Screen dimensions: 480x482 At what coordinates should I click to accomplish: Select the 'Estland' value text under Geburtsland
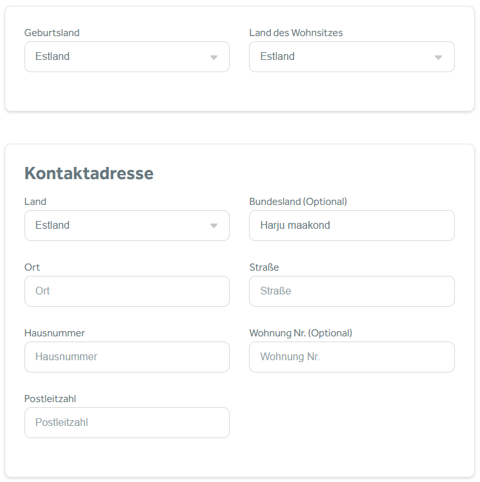click(52, 57)
